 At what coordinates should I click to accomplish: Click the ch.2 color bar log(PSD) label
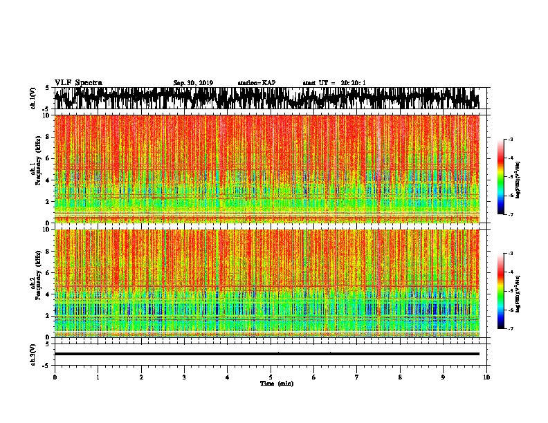click(518, 294)
